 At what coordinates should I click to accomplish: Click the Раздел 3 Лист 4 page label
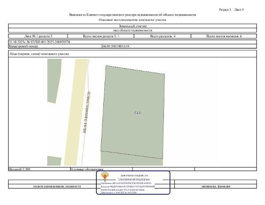point(231,10)
